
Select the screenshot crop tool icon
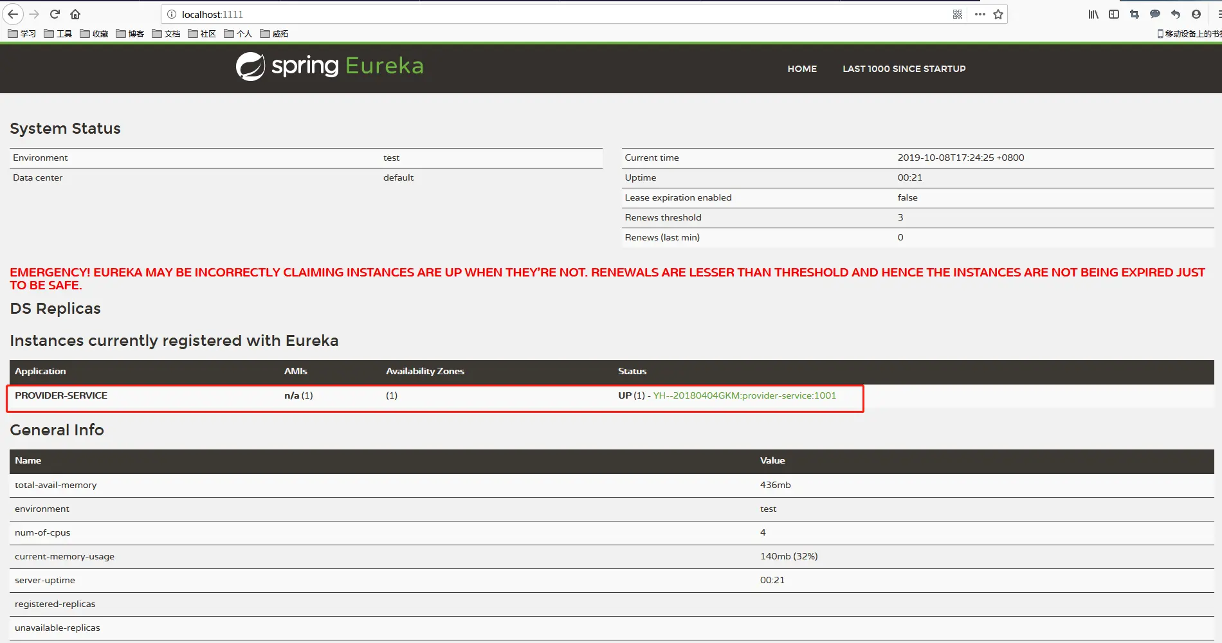coord(1135,14)
